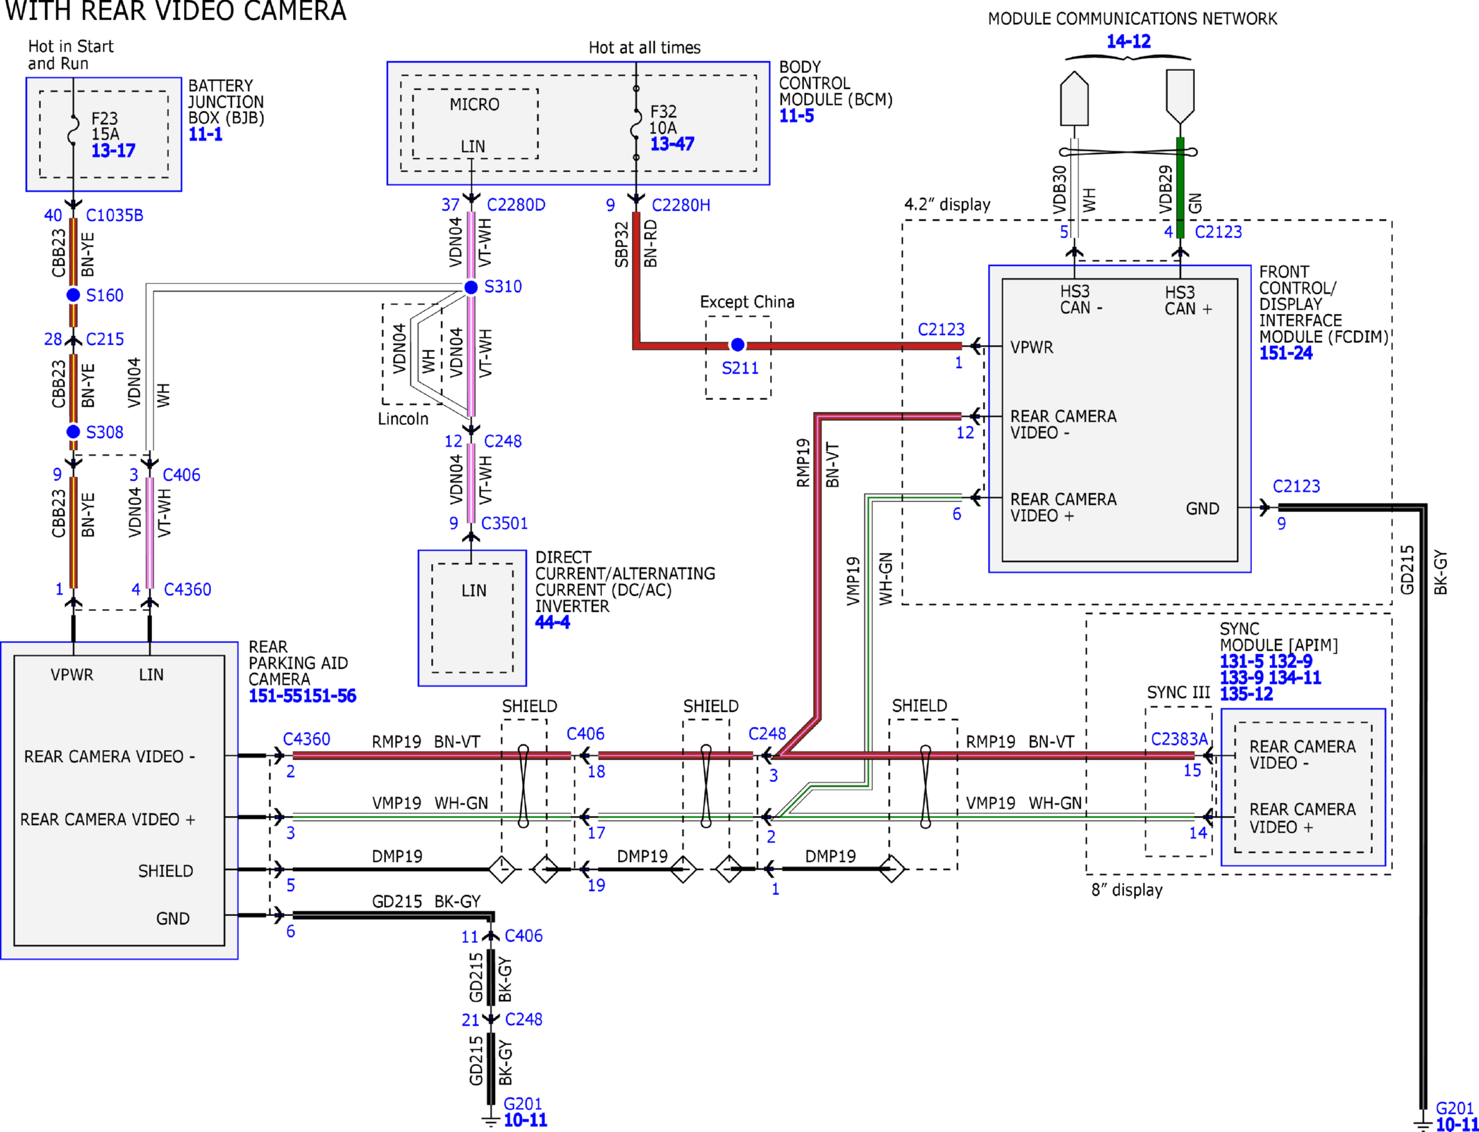Select splice label S308

(105, 432)
